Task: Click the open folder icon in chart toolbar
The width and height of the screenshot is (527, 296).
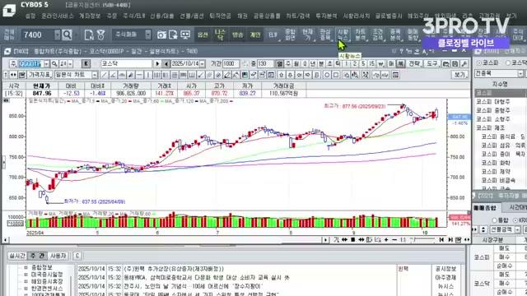Action: [x=445, y=63]
